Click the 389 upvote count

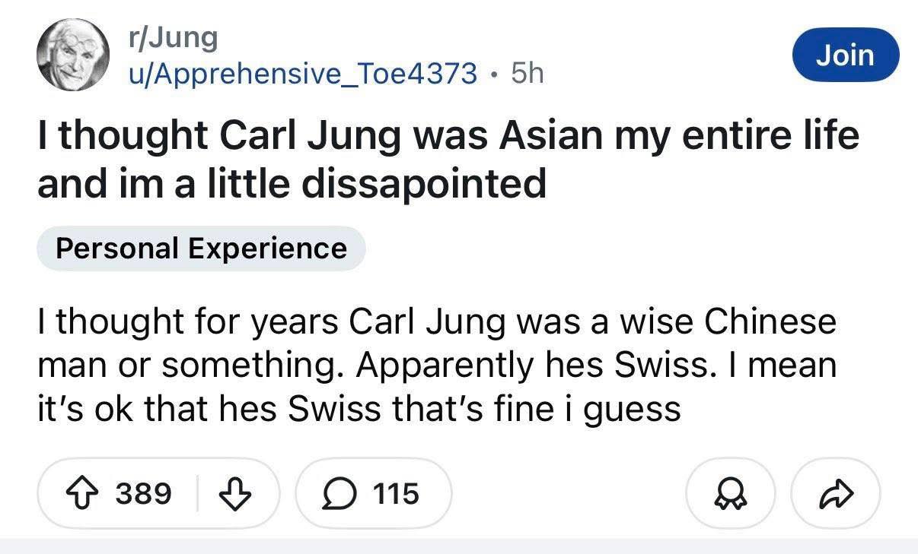pyautogui.click(x=143, y=494)
